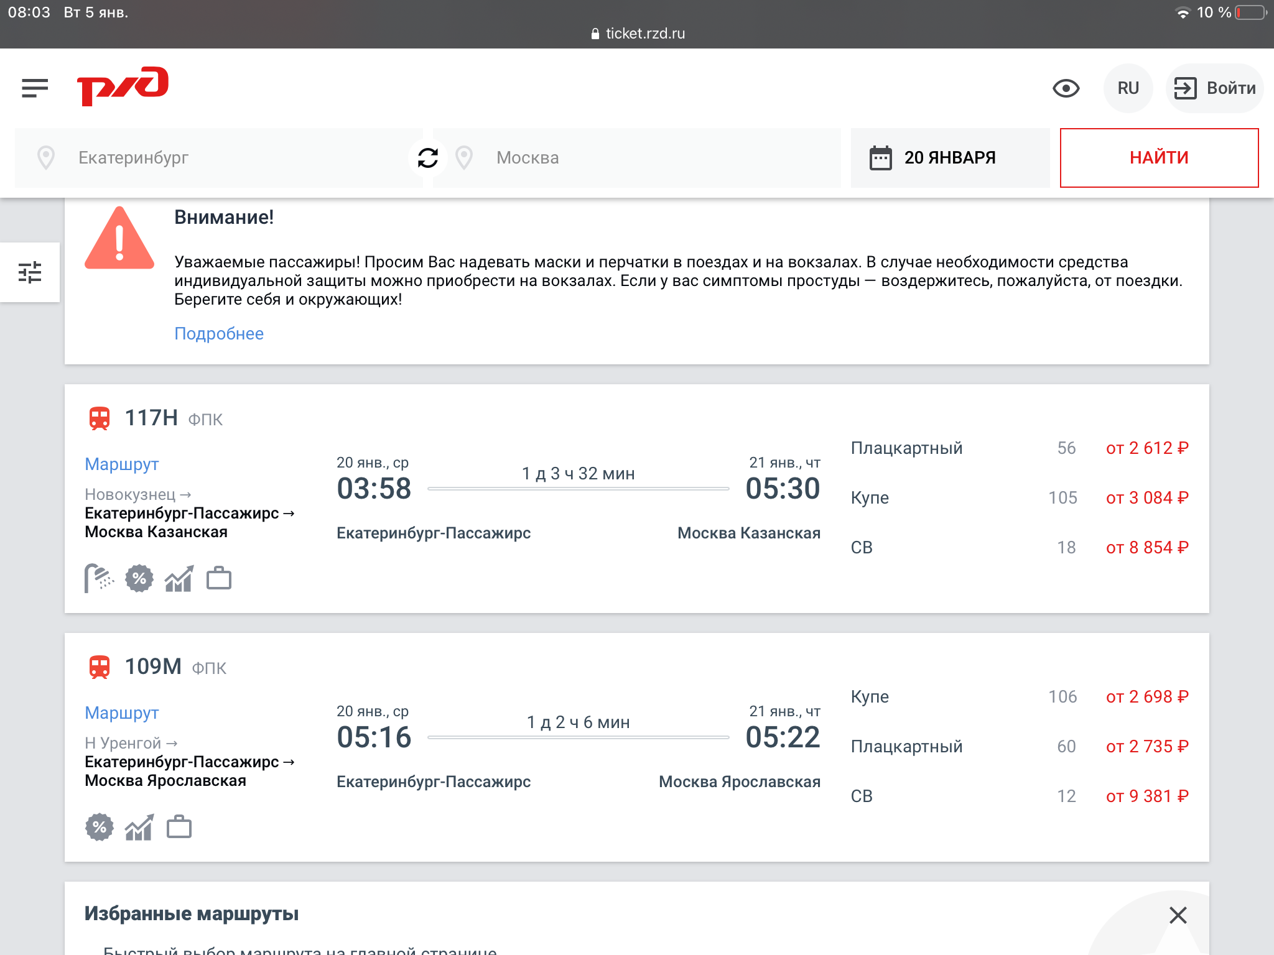
Task: Click discount percent icon on 109М
Action: (x=100, y=828)
